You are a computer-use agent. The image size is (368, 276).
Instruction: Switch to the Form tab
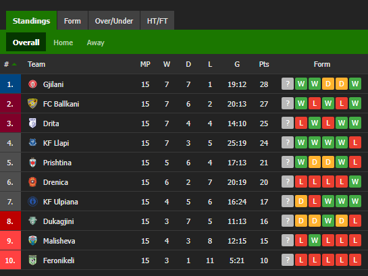point(72,21)
